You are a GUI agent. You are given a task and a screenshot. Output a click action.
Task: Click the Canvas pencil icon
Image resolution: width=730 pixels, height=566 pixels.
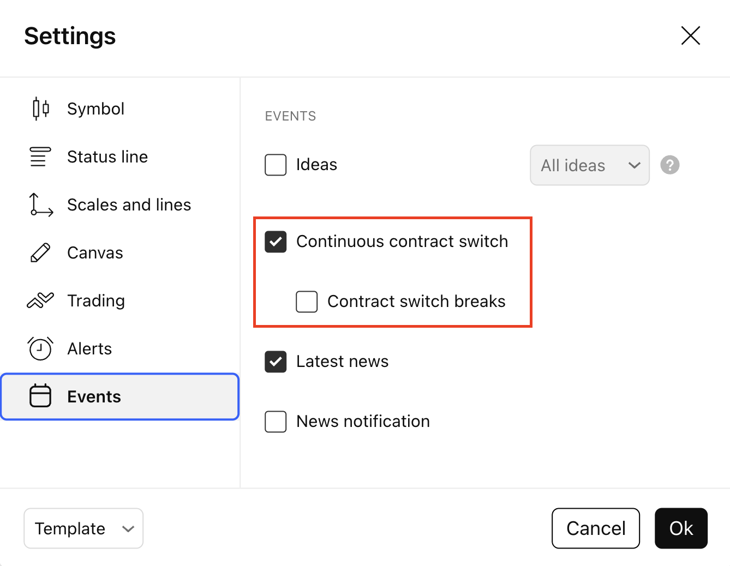tap(40, 252)
